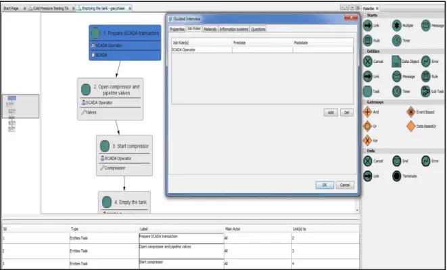Viewport: 447px width, 270px height.
Task: Click the Del button for job roles
Action: (x=347, y=112)
